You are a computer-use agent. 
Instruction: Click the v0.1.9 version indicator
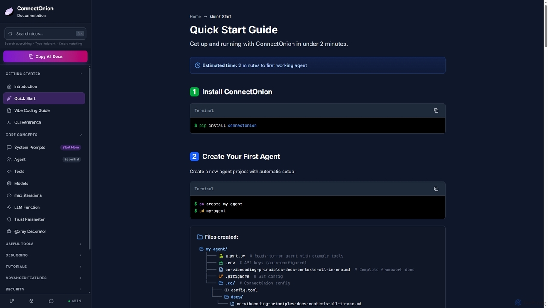click(74, 301)
